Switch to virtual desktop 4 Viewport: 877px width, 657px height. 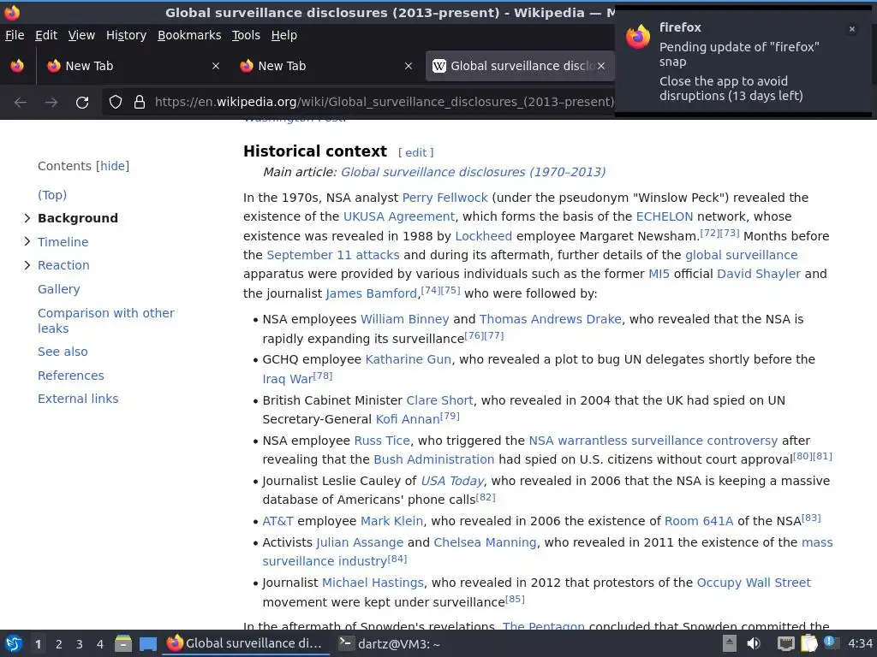[x=100, y=644]
